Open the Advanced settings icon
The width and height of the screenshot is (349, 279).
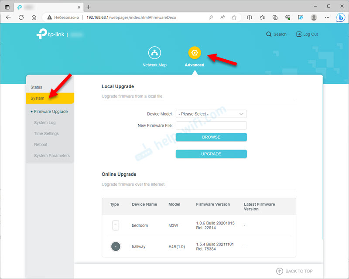[x=195, y=53]
